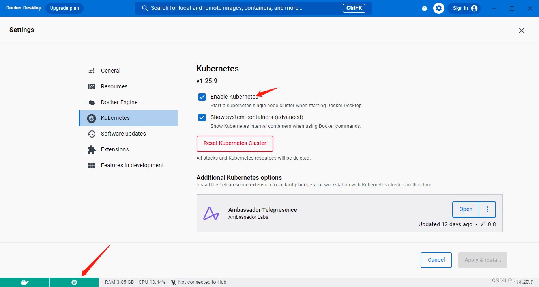Go to the Software updates tab
539x287 pixels.
128,134
